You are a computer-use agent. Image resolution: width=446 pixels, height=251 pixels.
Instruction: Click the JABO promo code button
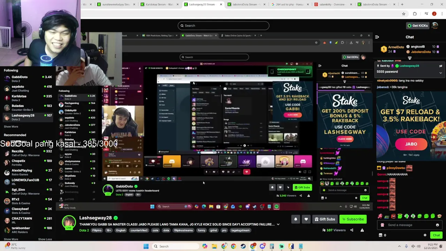pyautogui.click(x=411, y=144)
